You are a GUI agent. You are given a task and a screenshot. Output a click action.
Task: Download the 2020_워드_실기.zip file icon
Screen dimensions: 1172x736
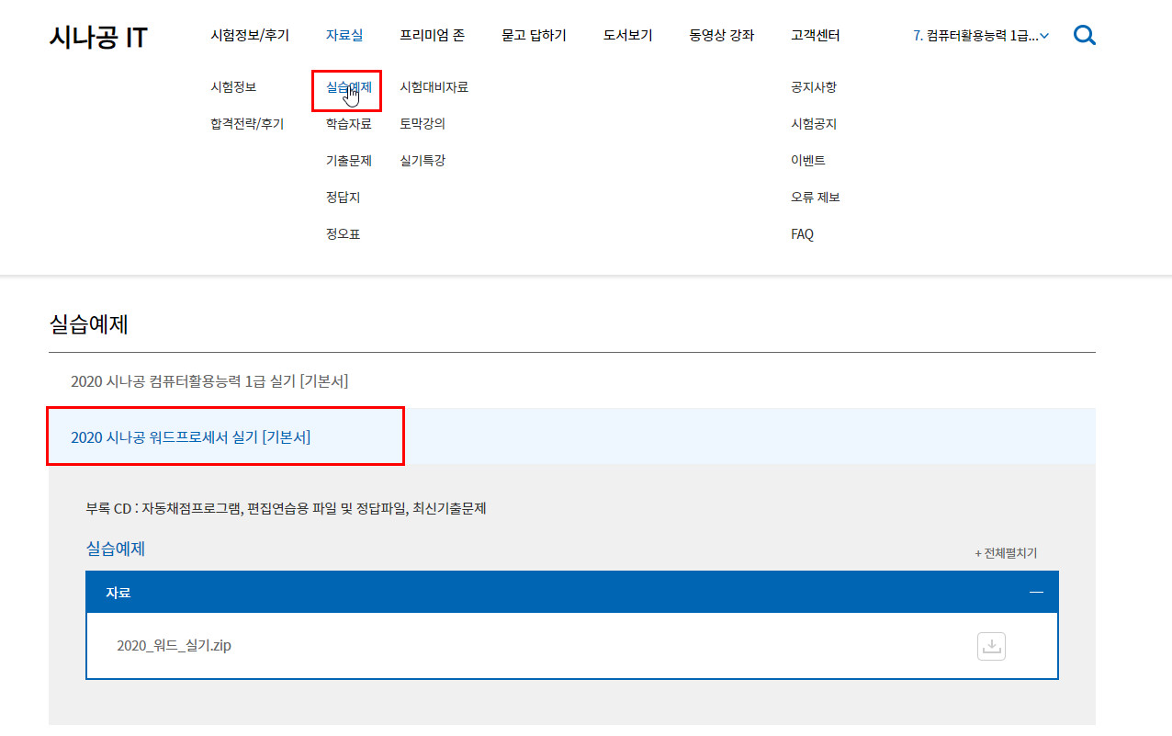[991, 646]
